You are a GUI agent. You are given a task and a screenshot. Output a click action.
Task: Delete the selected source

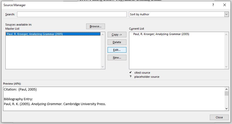117,42
